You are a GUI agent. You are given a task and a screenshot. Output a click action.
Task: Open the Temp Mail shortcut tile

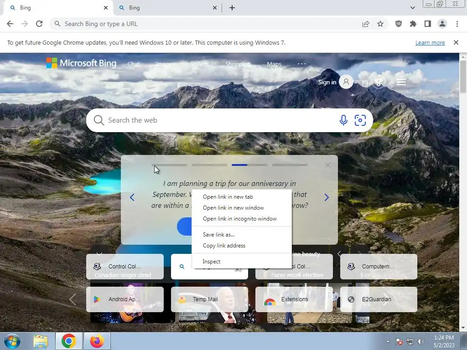(209, 299)
